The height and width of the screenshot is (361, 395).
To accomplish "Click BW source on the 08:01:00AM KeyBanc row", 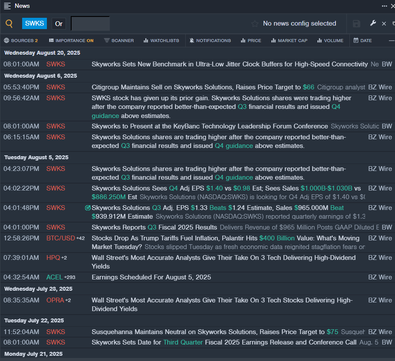I will [x=387, y=126].
